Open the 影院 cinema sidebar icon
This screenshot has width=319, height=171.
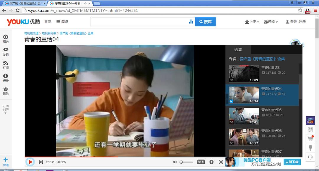point(6,91)
